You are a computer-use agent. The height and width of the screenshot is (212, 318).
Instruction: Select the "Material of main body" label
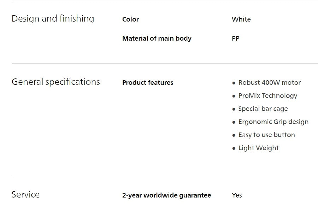point(157,39)
